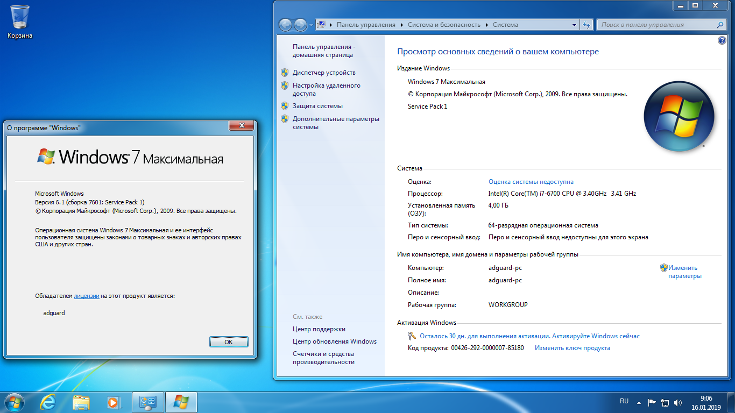Open Центр обновления Windows link
Viewport: 735px width, 413px height.
pos(335,341)
